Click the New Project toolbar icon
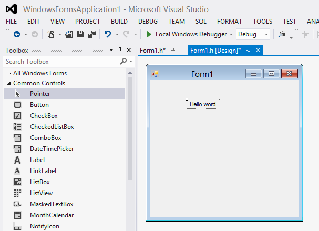This screenshot has height=231, width=319. 50,34
